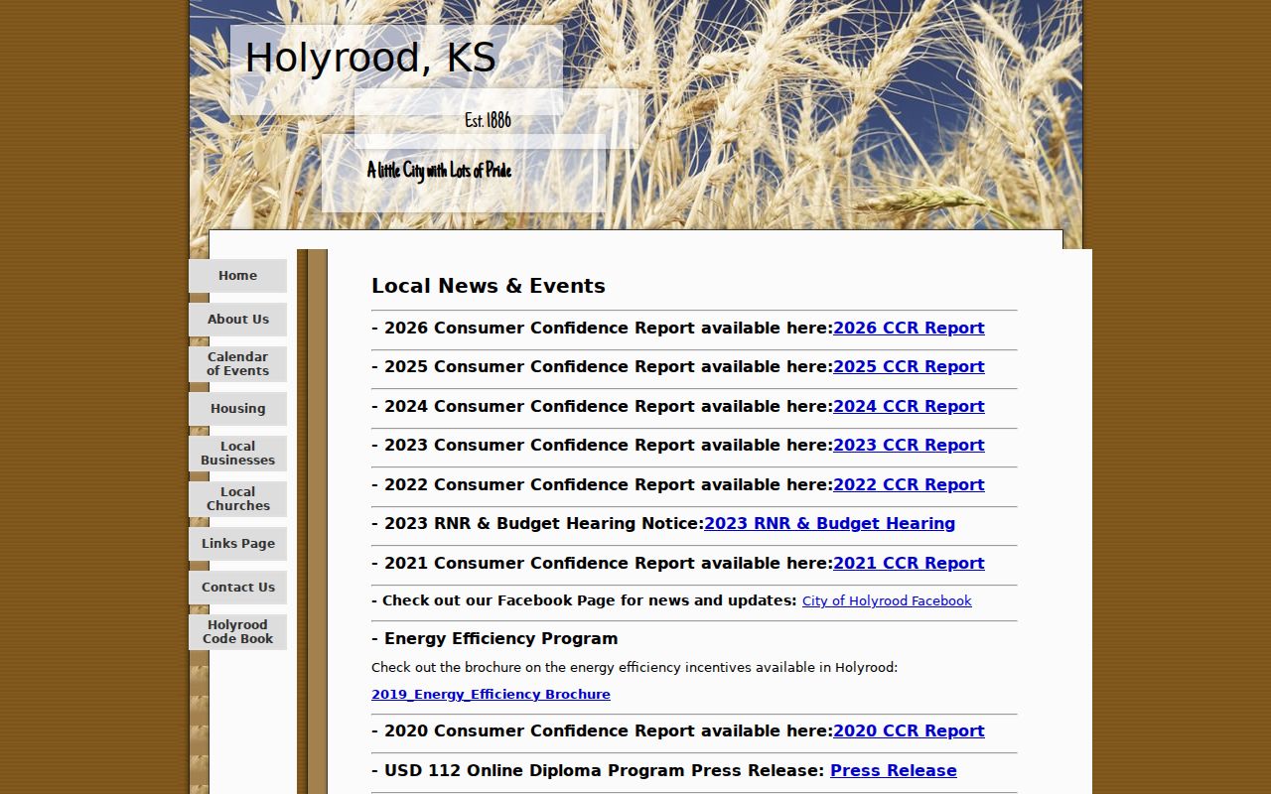The height and width of the screenshot is (794, 1271).
Task: Open the Holyrood Code Book
Action: point(237,632)
